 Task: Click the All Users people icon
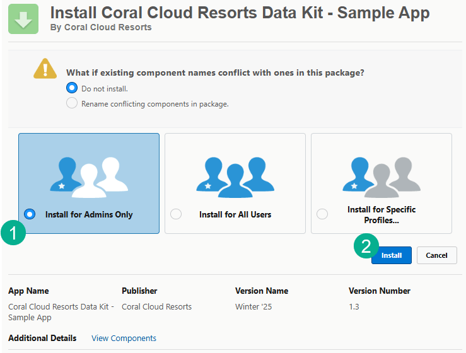pos(235,173)
